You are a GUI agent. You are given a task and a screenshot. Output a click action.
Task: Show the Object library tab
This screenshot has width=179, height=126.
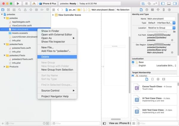[163, 79]
